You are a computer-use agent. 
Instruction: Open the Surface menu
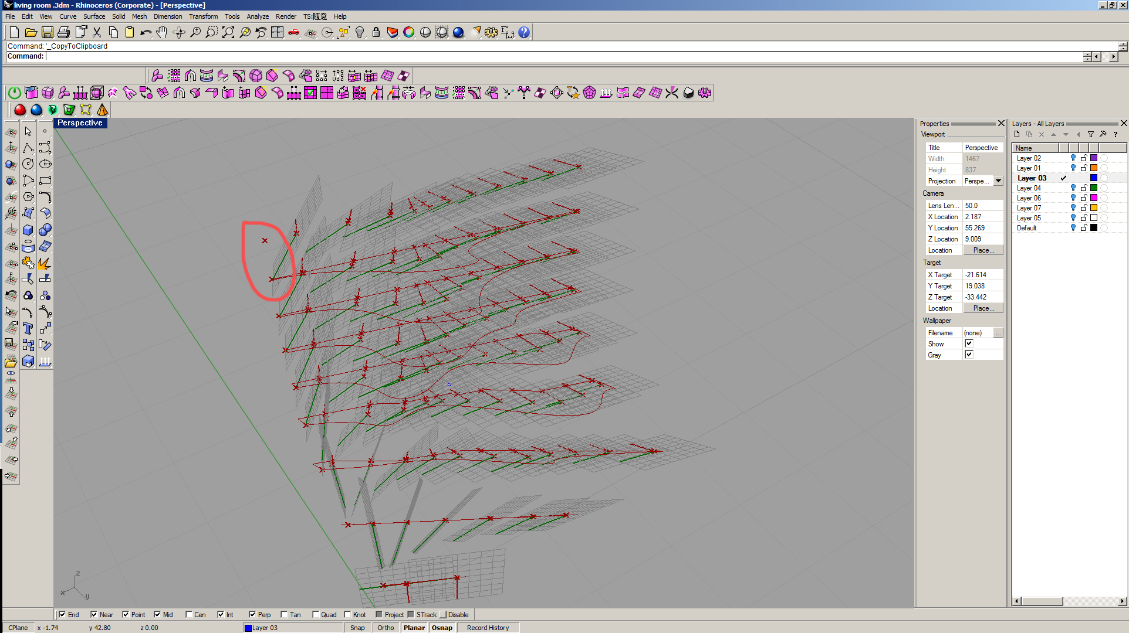(94, 16)
